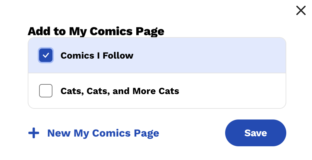Screen dimensions: 312x160
Task: Check the Cats, Cats, and More Cats checkbox
Action: (x=46, y=91)
